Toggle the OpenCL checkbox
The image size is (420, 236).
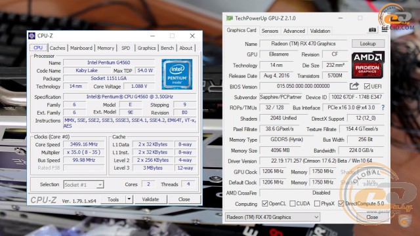pyautogui.click(x=264, y=204)
